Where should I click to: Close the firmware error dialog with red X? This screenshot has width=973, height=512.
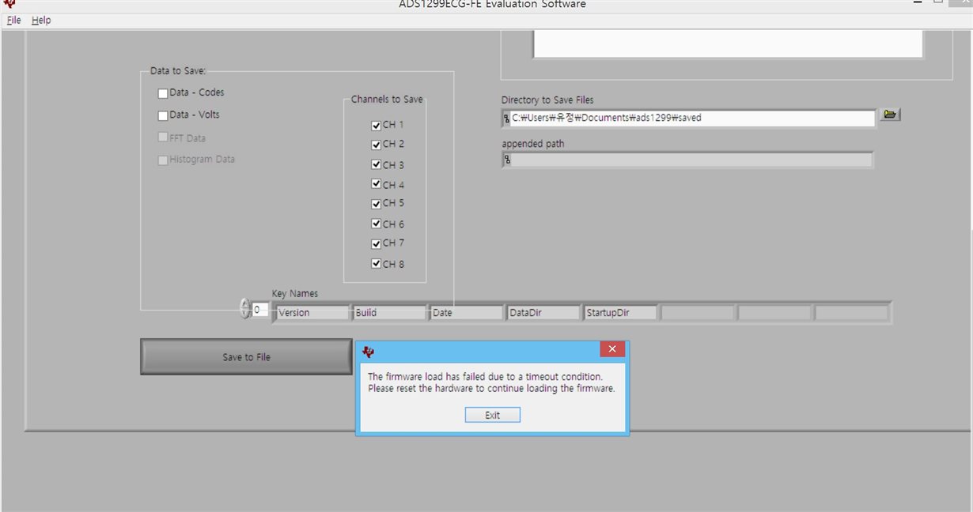click(x=612, y=348)
